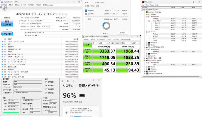Open the Tools menu in HWMonitor
The image size is (202, 117).
tap(152, 5)
